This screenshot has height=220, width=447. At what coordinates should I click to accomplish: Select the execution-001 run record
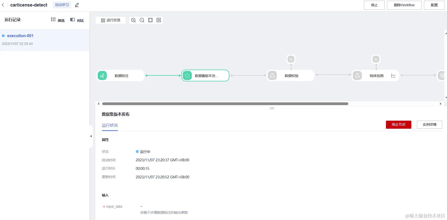(45, 40)
